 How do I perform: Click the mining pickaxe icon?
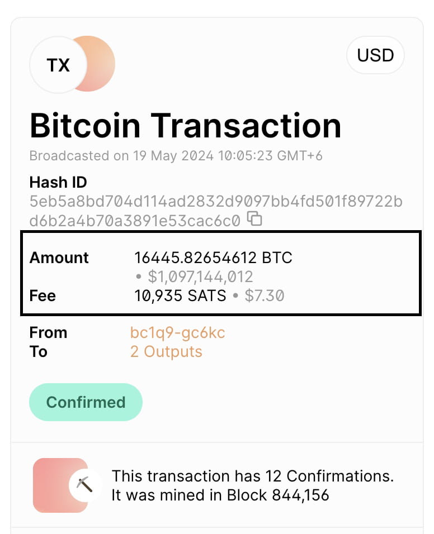pos(84,485)
